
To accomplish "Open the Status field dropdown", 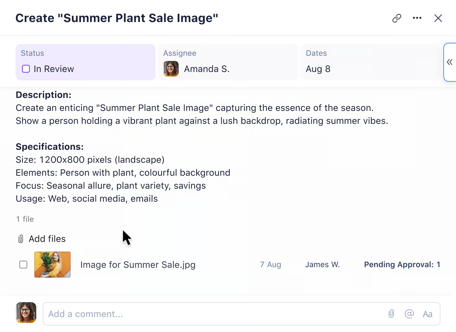I will click(85, 62).
